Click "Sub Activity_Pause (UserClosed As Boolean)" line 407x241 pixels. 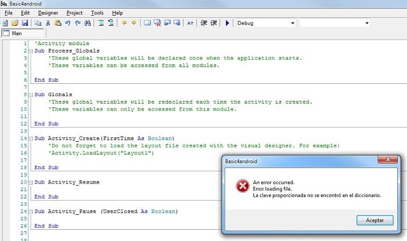[106, 211]
